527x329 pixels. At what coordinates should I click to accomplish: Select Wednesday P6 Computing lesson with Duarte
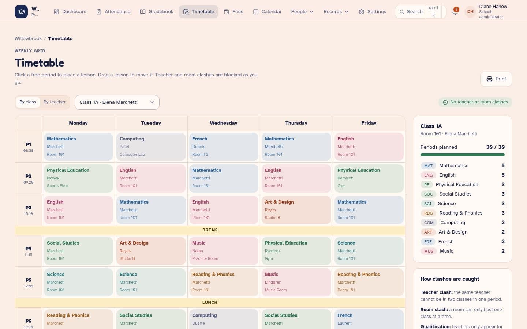click(224, 319)
